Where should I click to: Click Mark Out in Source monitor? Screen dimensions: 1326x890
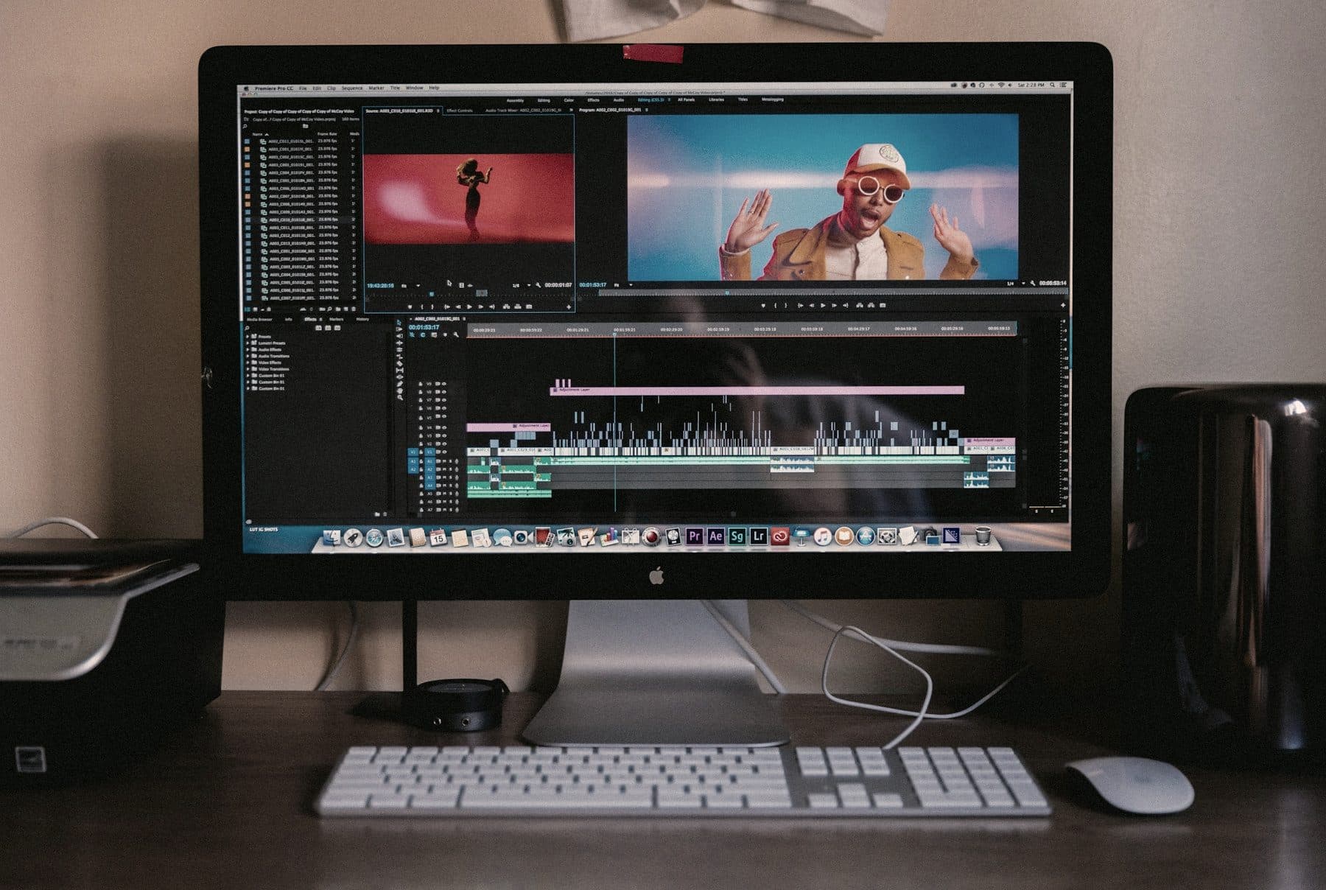[x=432, y=306]
